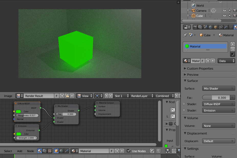Toggle the Cube's visibility eye in the outliner

224,16
